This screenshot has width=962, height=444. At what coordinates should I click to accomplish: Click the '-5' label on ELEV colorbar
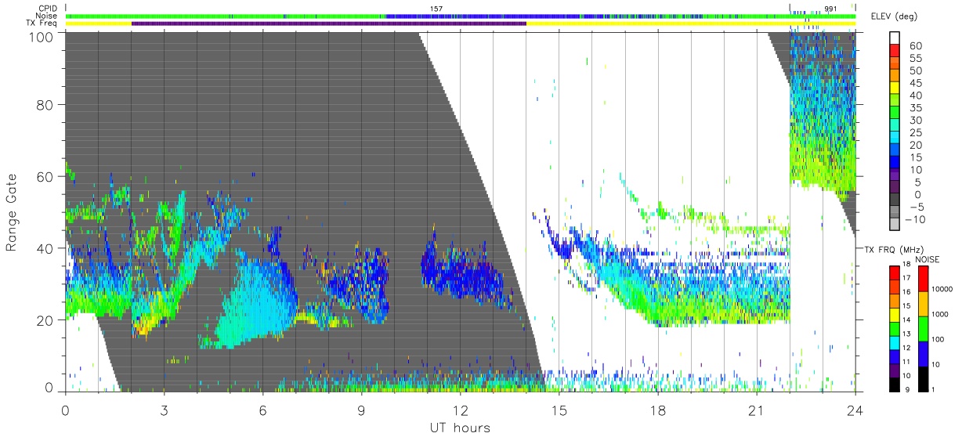click(916, 208)
